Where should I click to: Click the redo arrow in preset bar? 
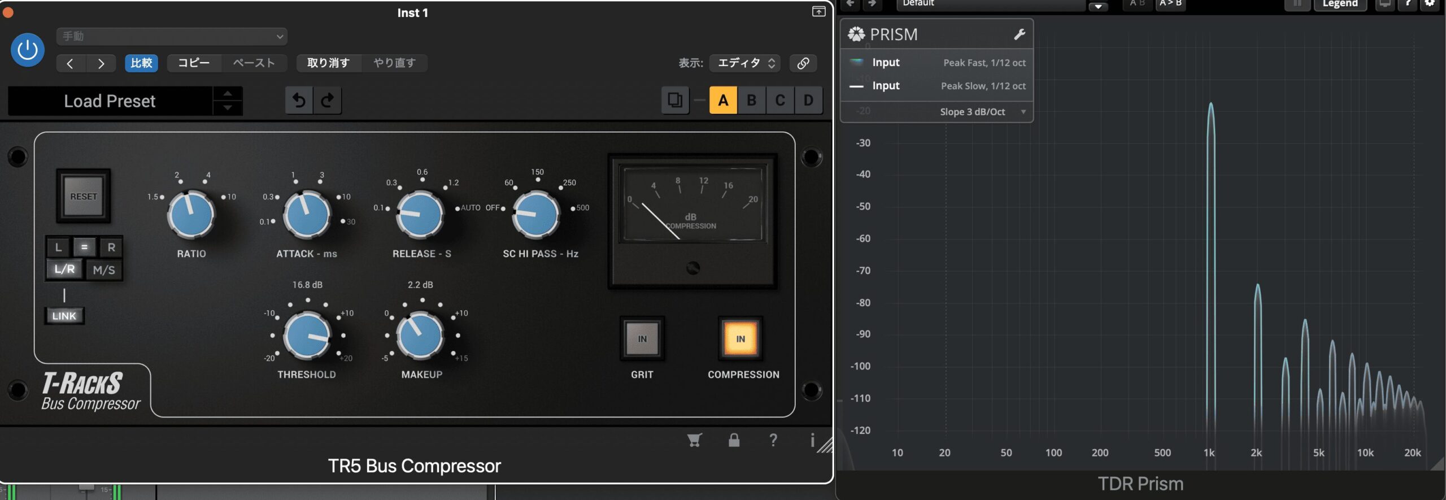pyautogui.click(x=328, y=101)
